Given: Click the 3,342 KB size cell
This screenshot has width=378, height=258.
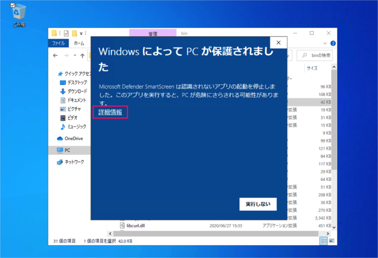Looking at the screenshot, I should (x=323, y=218).
